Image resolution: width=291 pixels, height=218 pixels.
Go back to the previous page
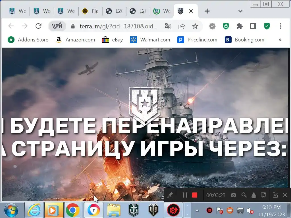11,26
